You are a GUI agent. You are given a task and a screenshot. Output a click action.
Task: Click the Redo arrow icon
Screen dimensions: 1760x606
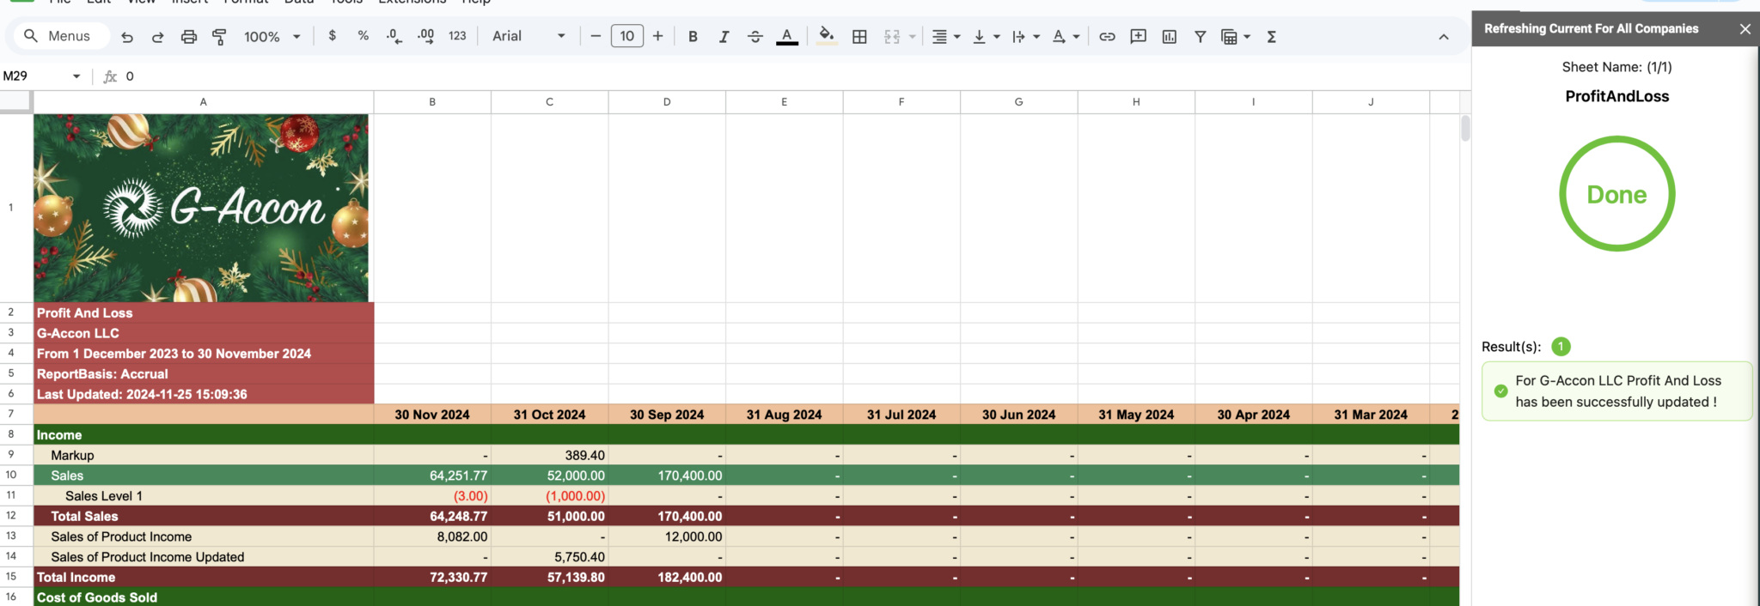(158, 37)
